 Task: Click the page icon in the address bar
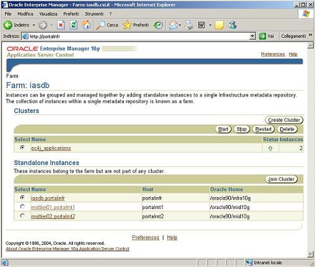pos(25,36)
